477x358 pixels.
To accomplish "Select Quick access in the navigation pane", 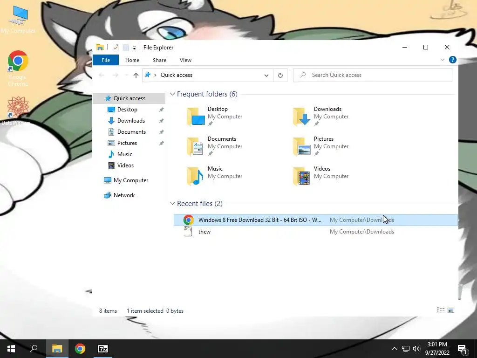I will point(129,98).
